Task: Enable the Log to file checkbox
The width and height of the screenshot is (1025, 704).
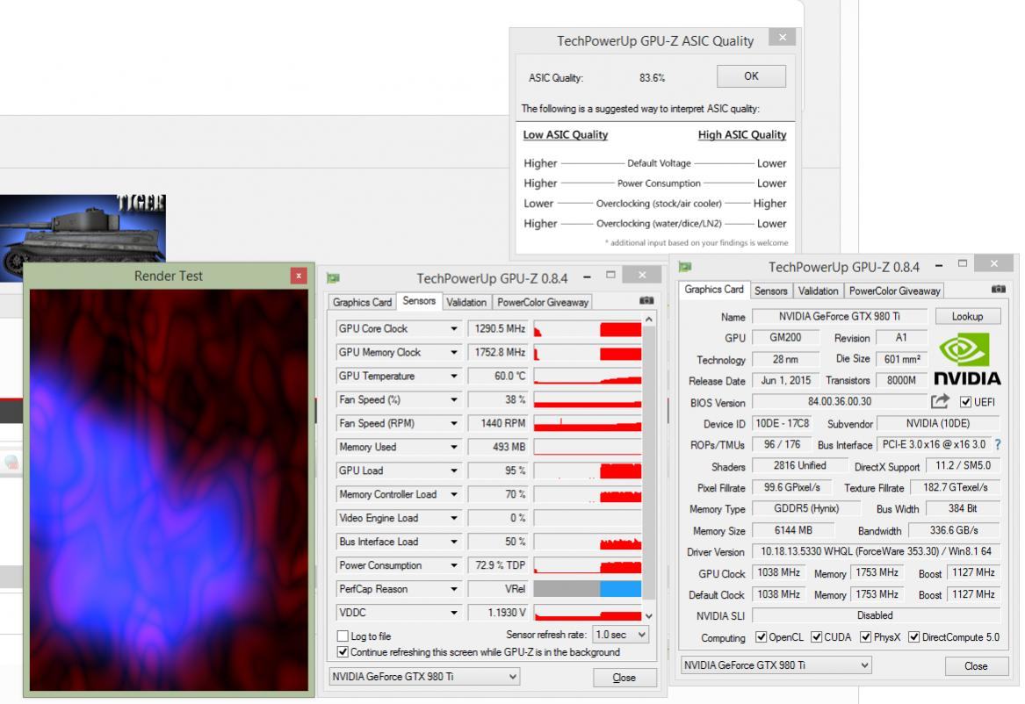Action: pos(343,636)
